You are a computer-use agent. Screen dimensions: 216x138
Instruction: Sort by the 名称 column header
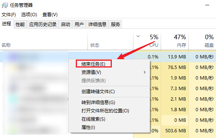[44, 42]
